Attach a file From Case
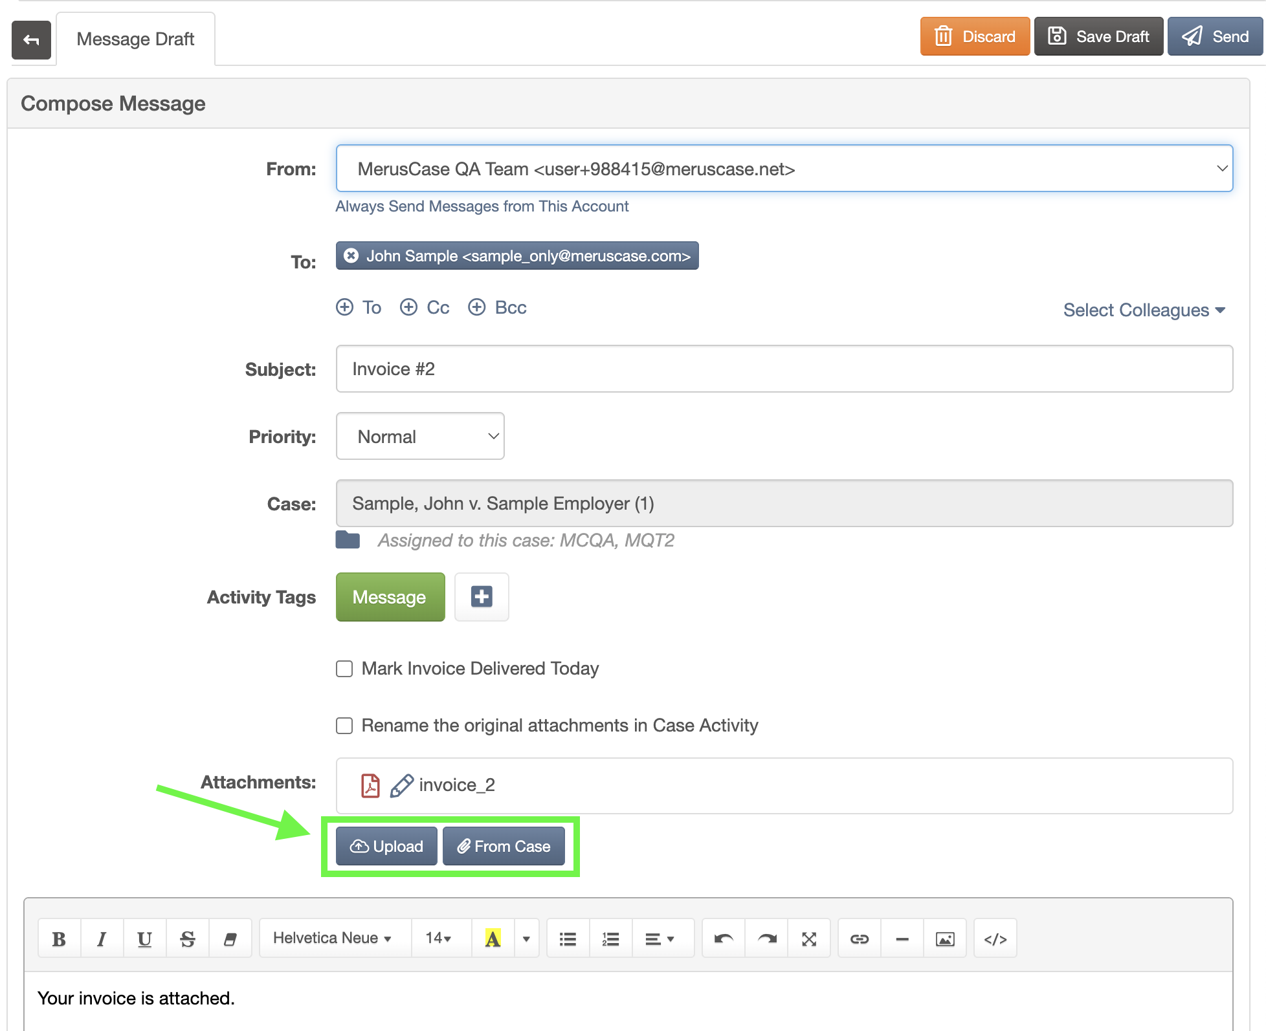 click(504, 846)
